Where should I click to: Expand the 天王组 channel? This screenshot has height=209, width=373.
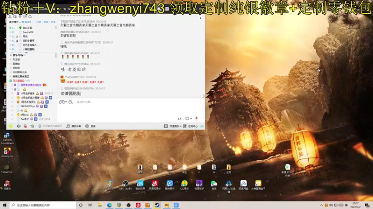(x=11, y=59)
